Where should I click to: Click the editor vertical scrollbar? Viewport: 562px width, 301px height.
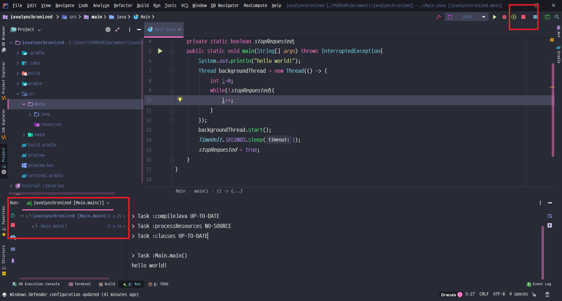point(553,110)
